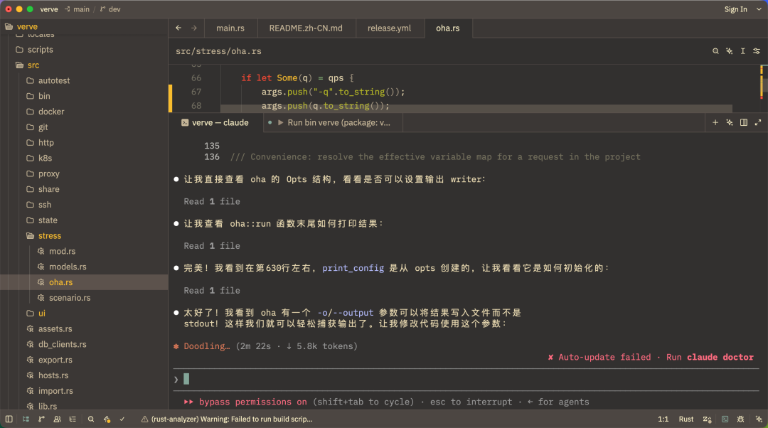Screen dimensions: 768x428
Task: Open the Rust language selector
Action: (x=686, y=419)
